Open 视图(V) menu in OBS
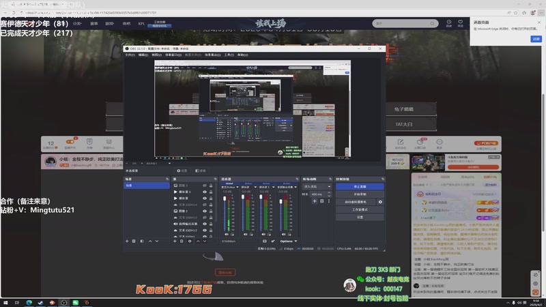Image resolution: width=546 pixels, height=307 pixels. (x=156, y=55)
